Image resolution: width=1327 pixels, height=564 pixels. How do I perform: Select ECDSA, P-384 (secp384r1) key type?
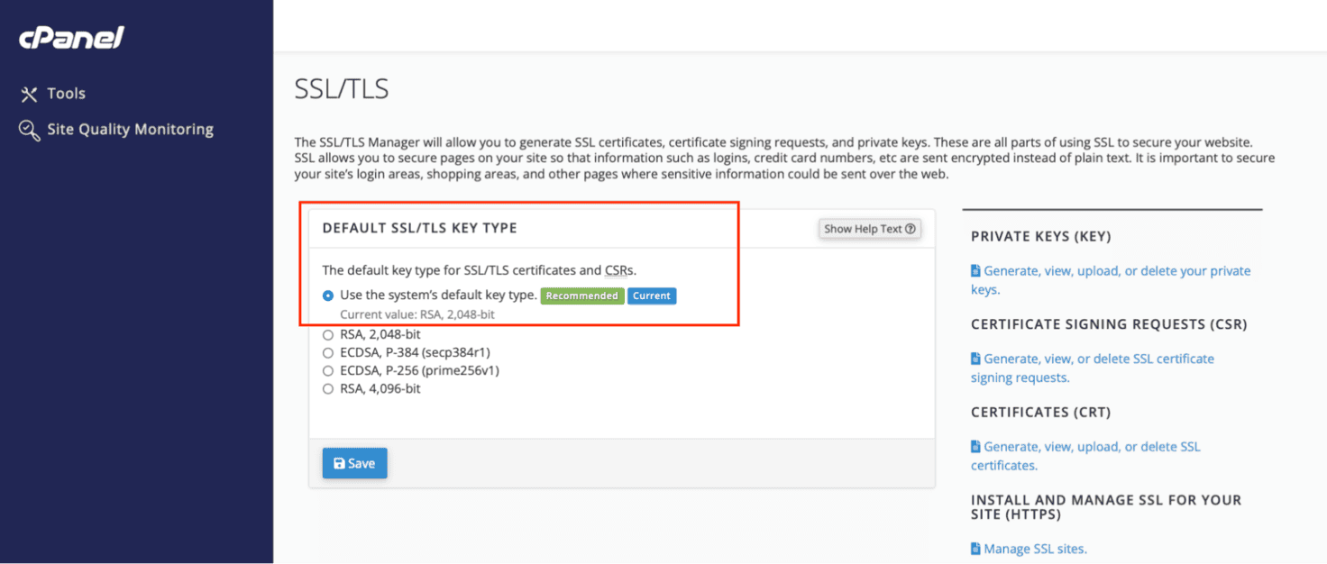(328, 352)
